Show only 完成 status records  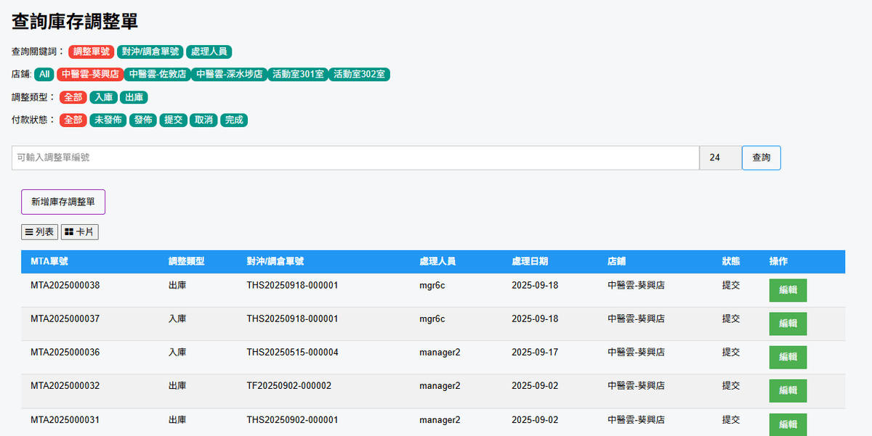click(234, 120)
